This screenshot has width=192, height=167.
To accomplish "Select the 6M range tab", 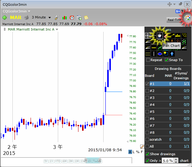I will pos(65,161).
